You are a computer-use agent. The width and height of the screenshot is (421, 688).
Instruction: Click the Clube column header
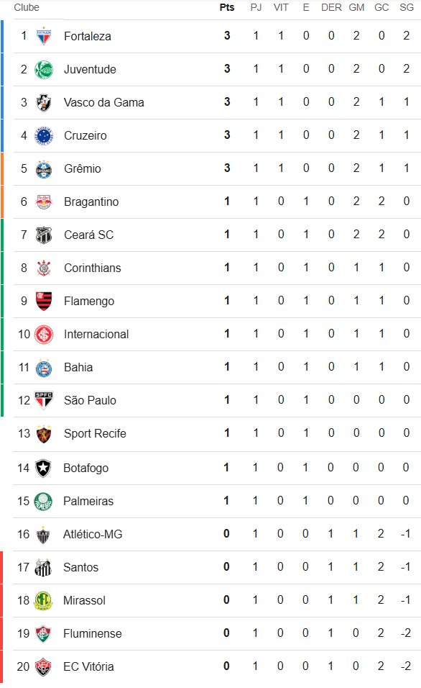(27, 7)
